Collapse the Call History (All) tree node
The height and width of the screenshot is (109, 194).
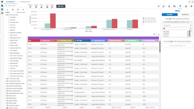(x=6, y=15)
